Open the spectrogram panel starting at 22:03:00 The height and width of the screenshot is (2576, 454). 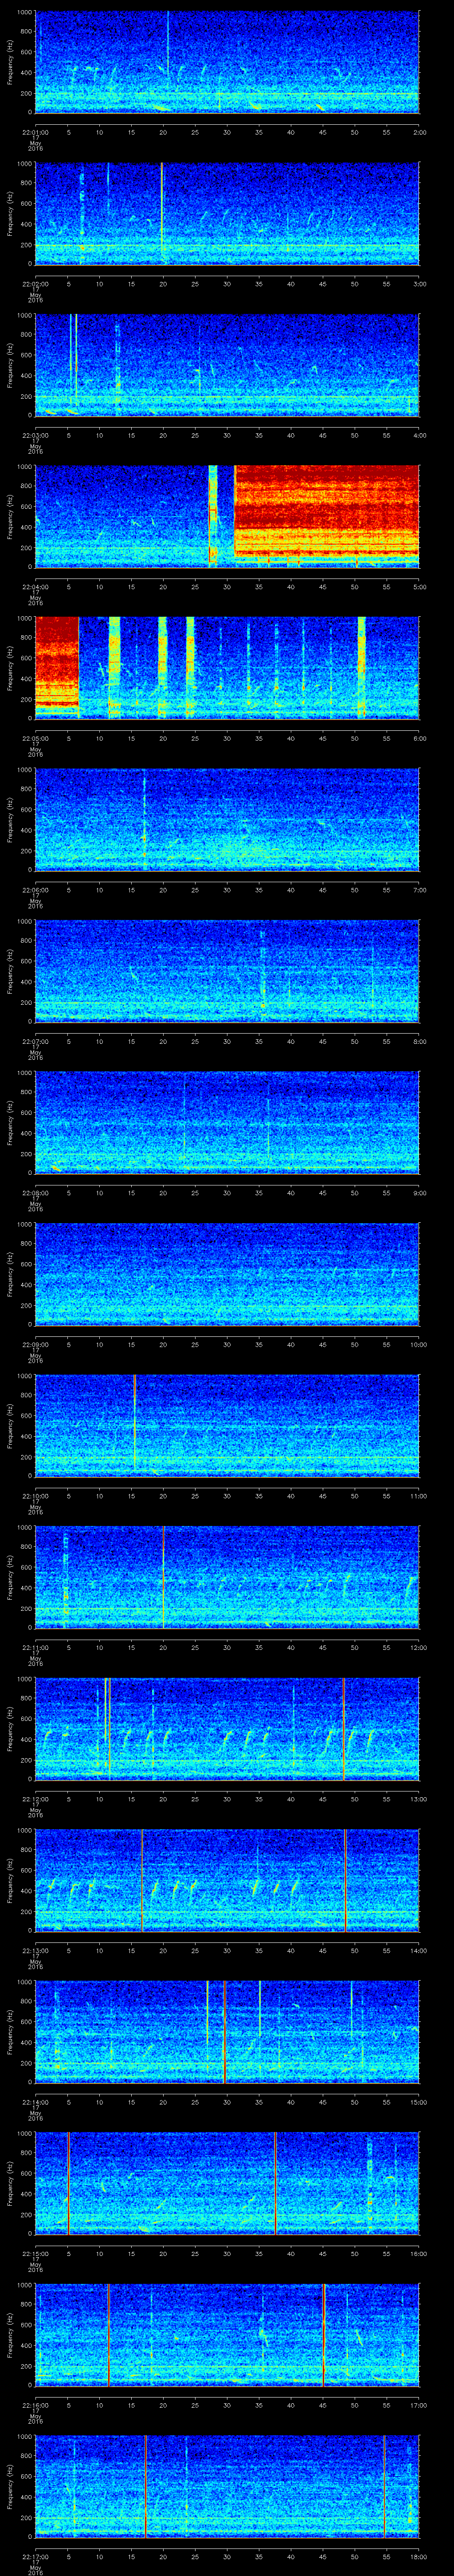(227, 365)
